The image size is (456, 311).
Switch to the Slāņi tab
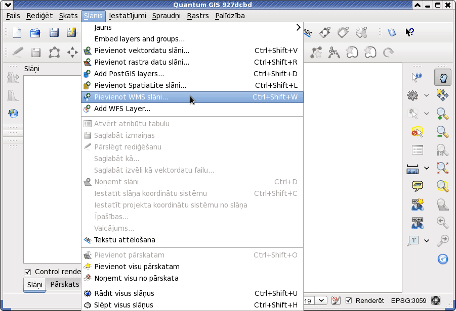34,285
